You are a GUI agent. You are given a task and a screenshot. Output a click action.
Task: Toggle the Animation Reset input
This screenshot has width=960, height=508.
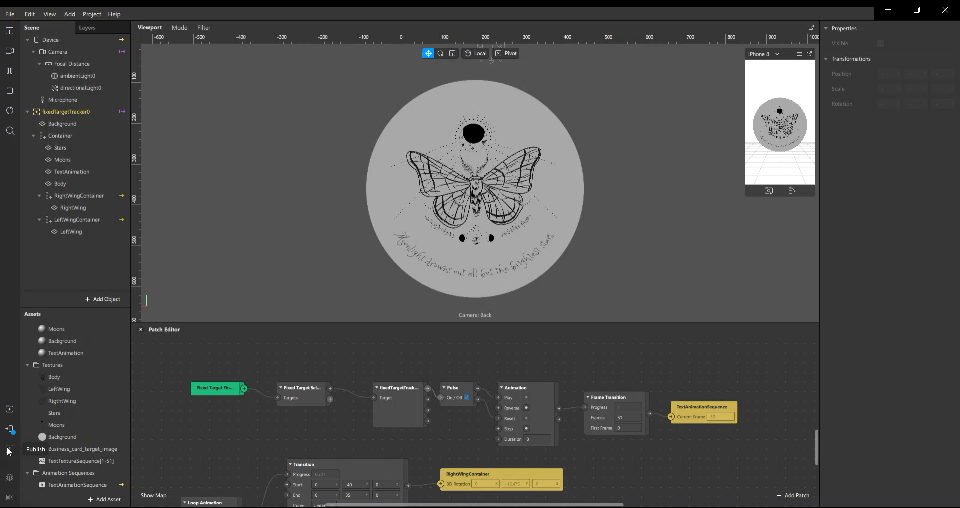(526, 419)
